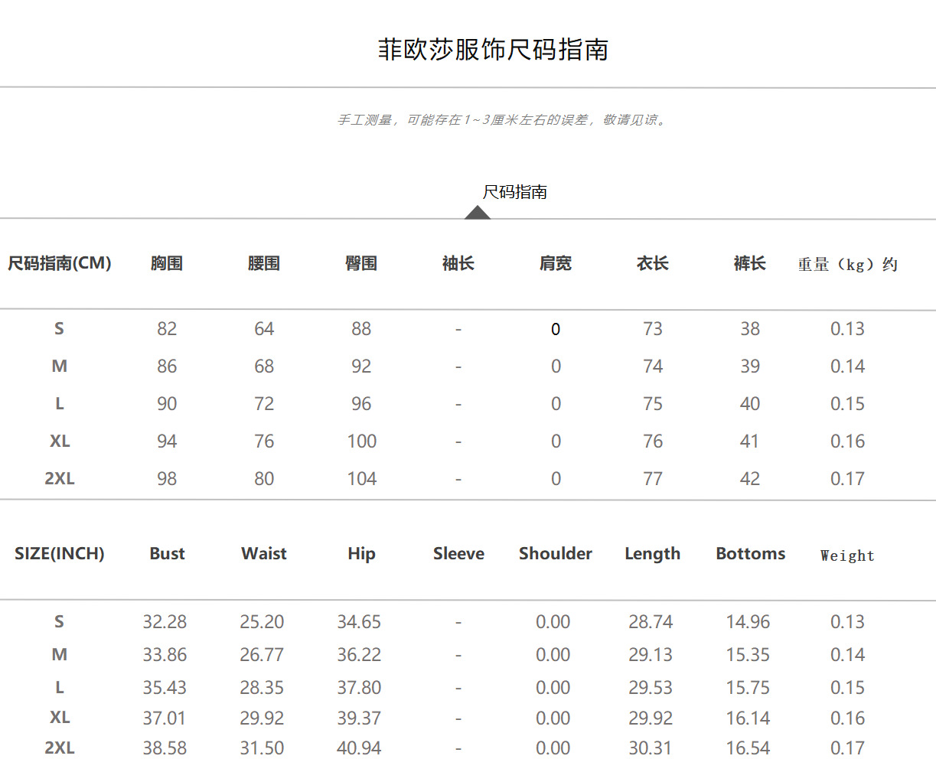Click the 胸围 column header

click(x=167, y=263)
